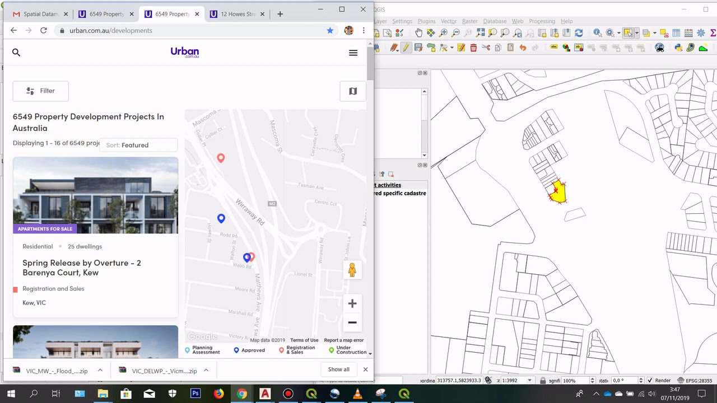Open the Plugins menu in QGIS

coord(426,21)
